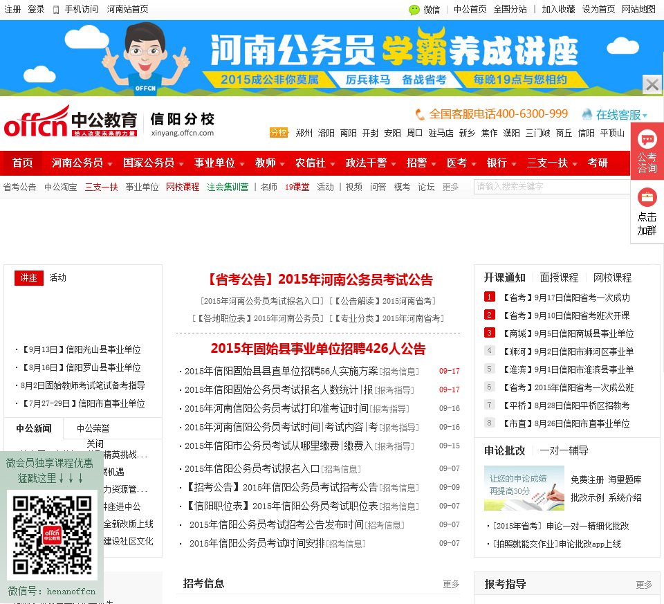
Task: Select the 驻马店 branch link
Action: click(x=441, y=133)
